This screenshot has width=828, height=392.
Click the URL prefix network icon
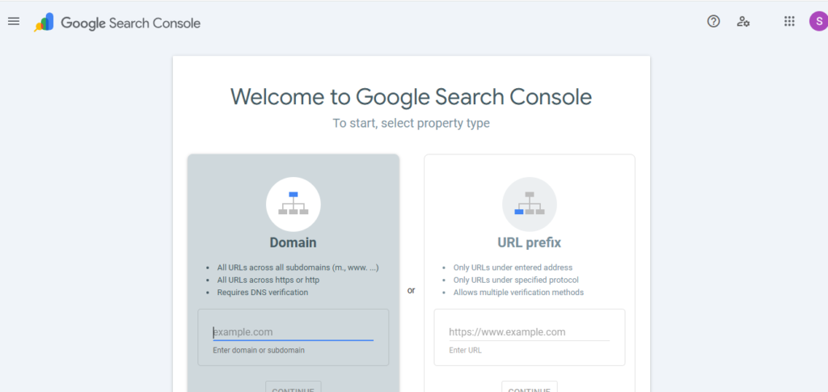(529, 204)
